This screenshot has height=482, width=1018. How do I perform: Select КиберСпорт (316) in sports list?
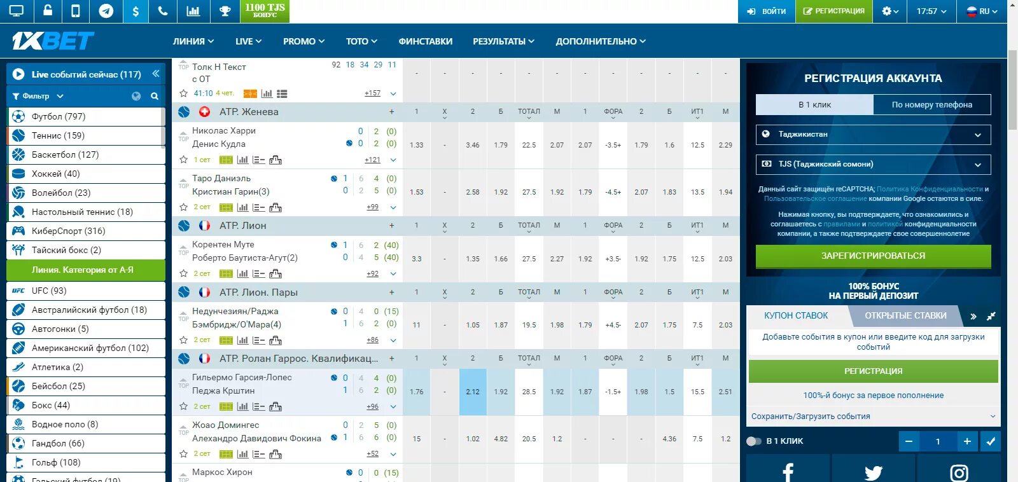coord(86,231)
